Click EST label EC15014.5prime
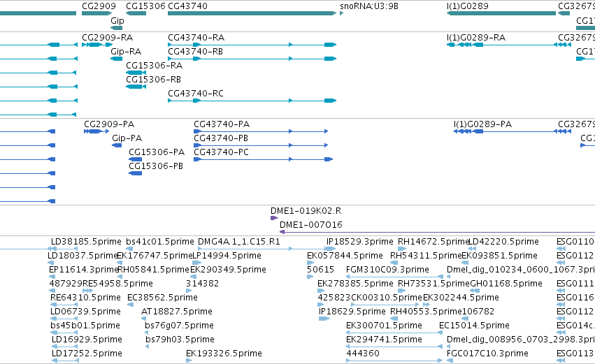This screenshot has width=595, height=364. point(474,326)
